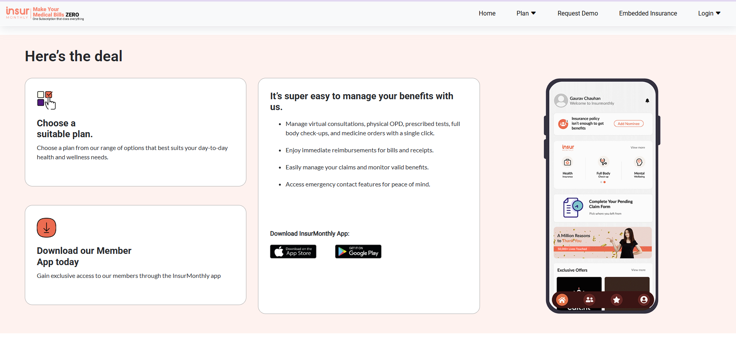Click the insur logo inside phone mockup

568,147
